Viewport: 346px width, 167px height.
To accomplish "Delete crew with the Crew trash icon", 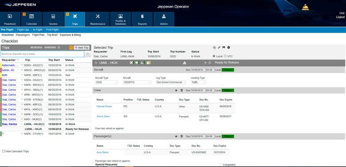I will tap(181, 90).
